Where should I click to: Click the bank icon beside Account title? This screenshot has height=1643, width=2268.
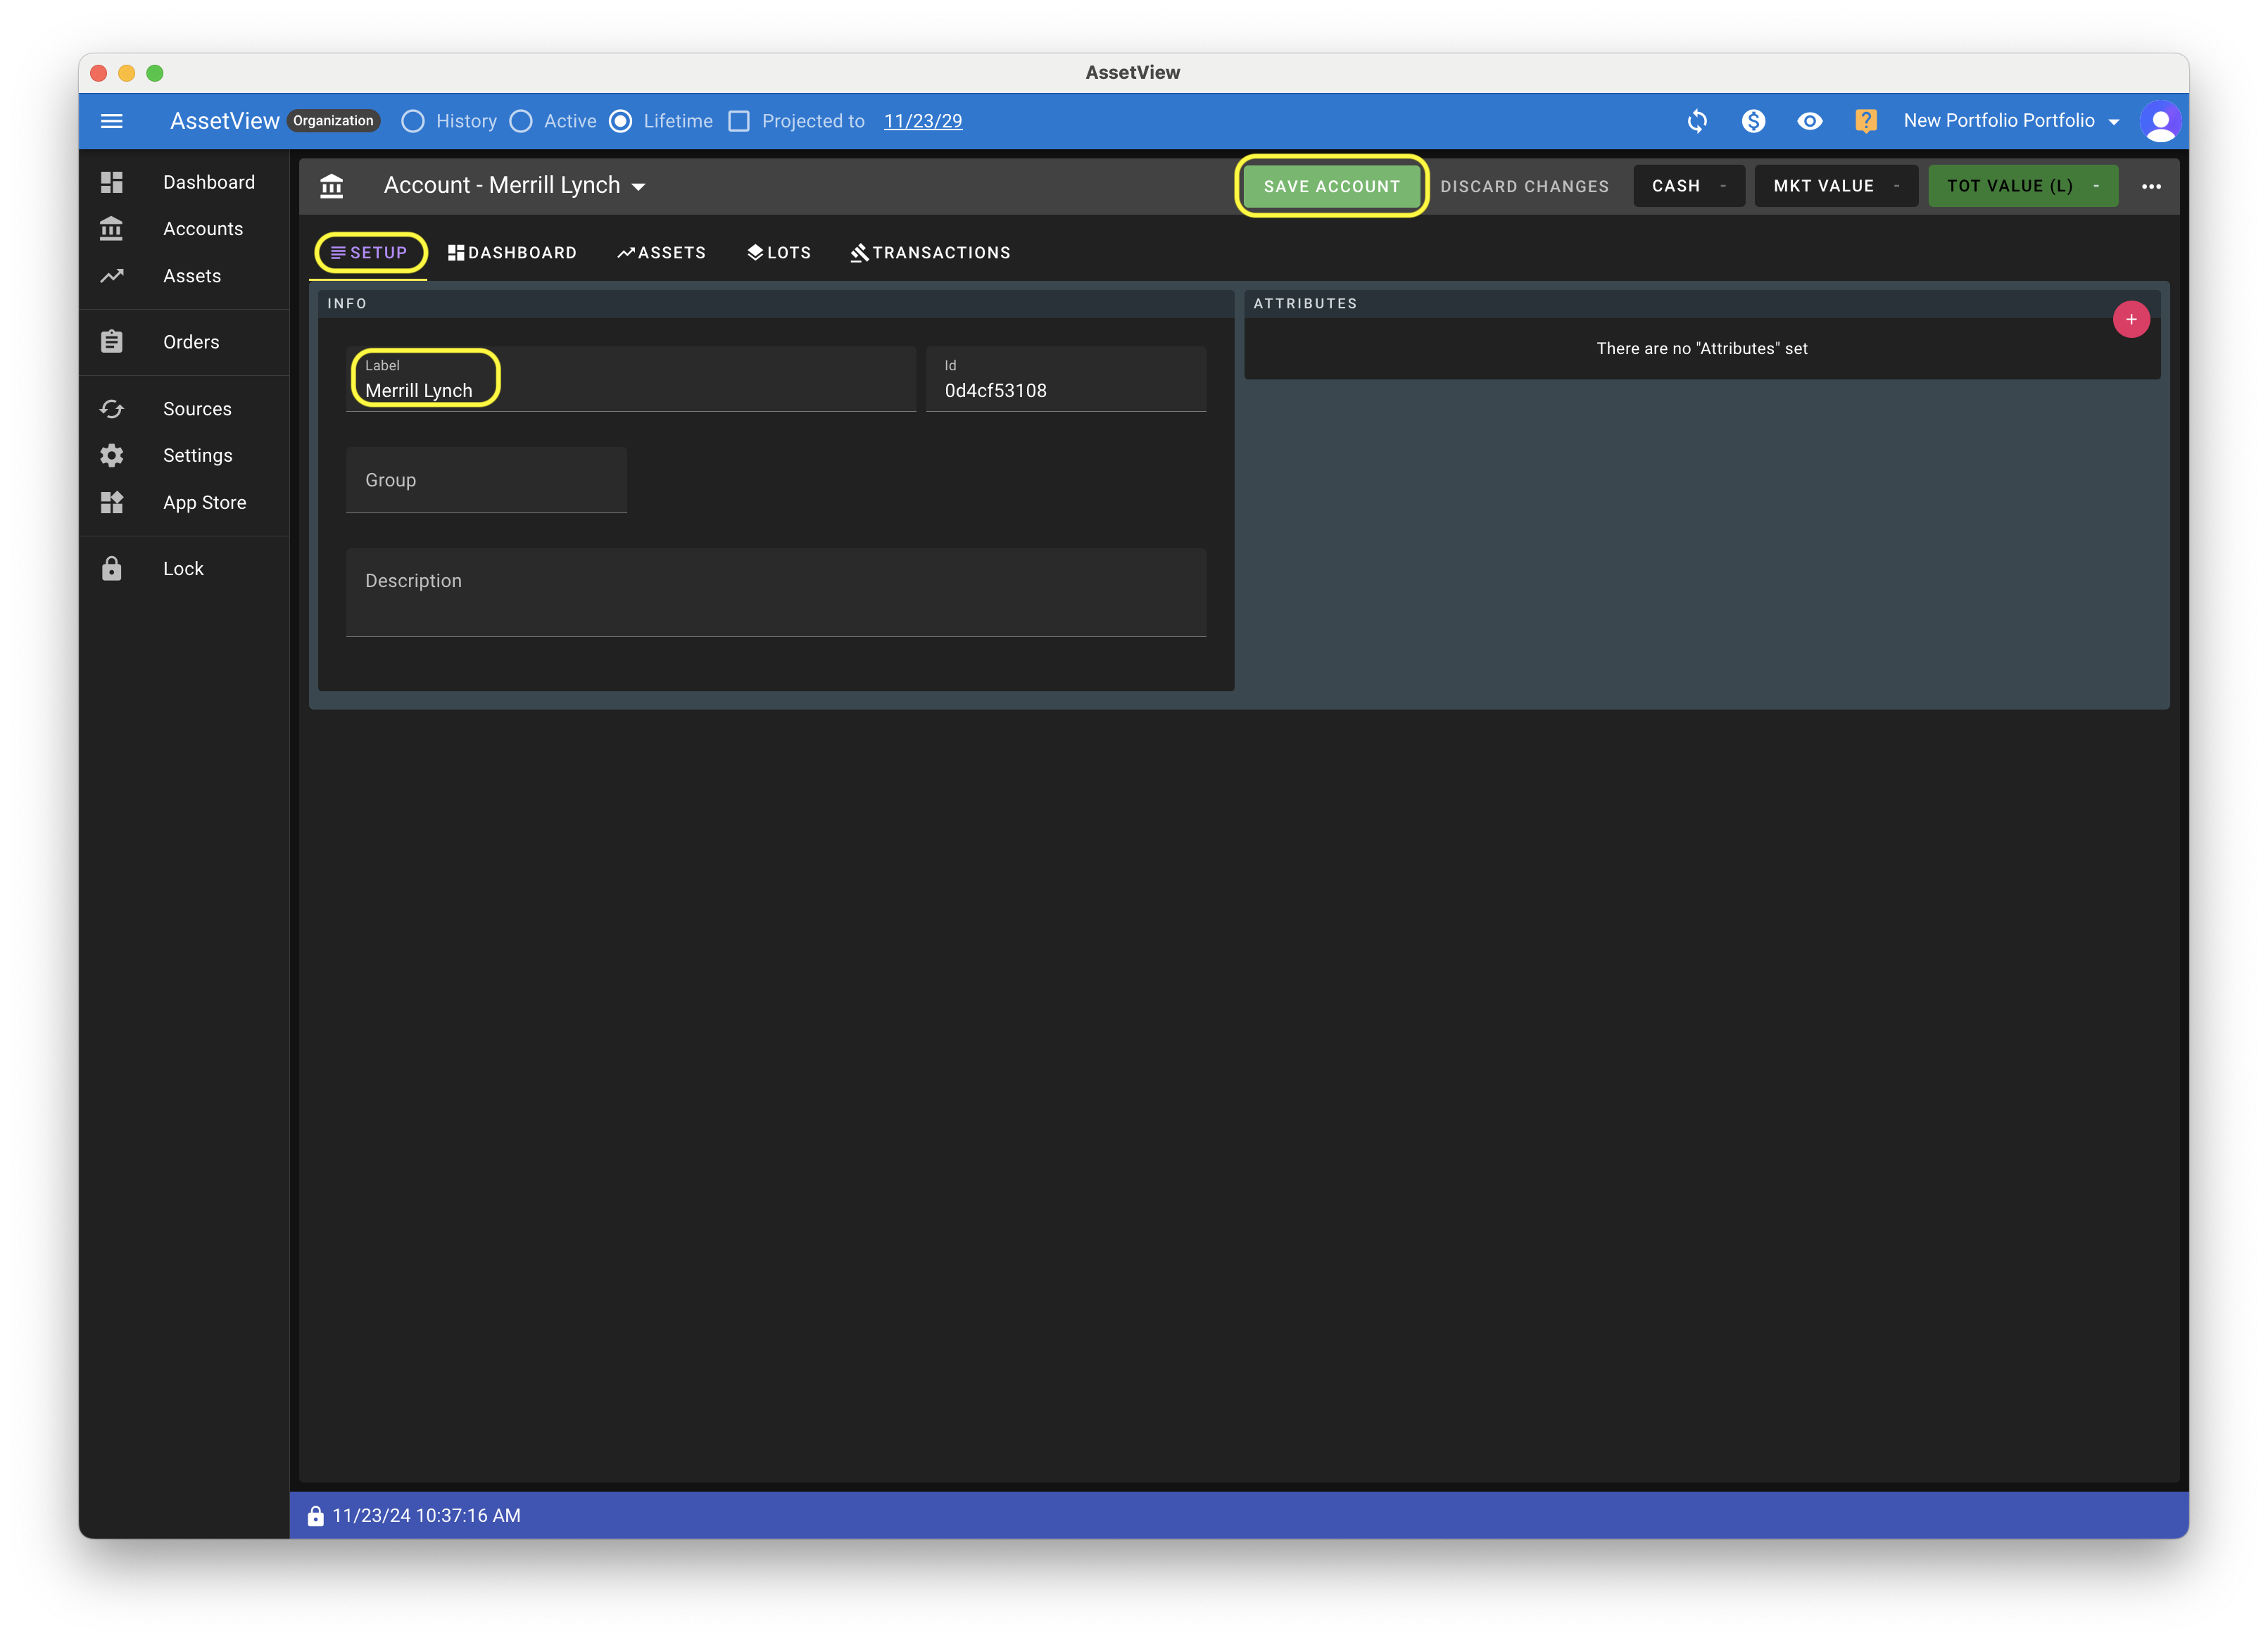331,186
